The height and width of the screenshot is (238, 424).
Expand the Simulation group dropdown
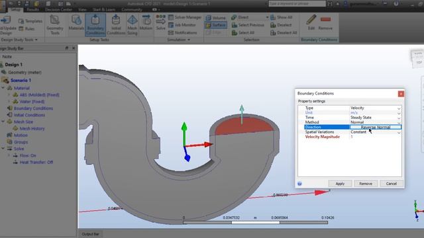189,40
